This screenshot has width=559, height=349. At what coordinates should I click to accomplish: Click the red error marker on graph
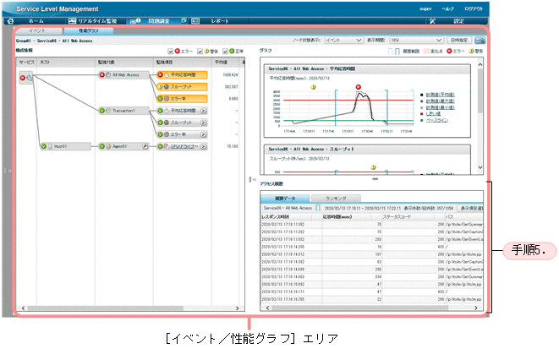(x=359, y=87)
